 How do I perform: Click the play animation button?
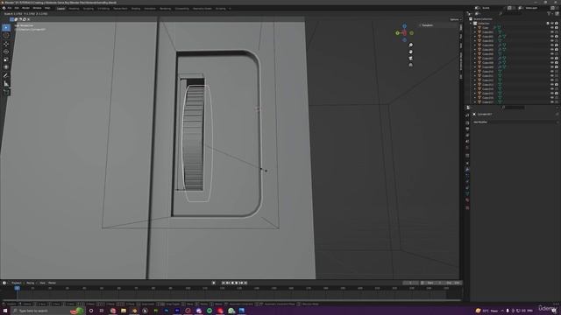237,283
